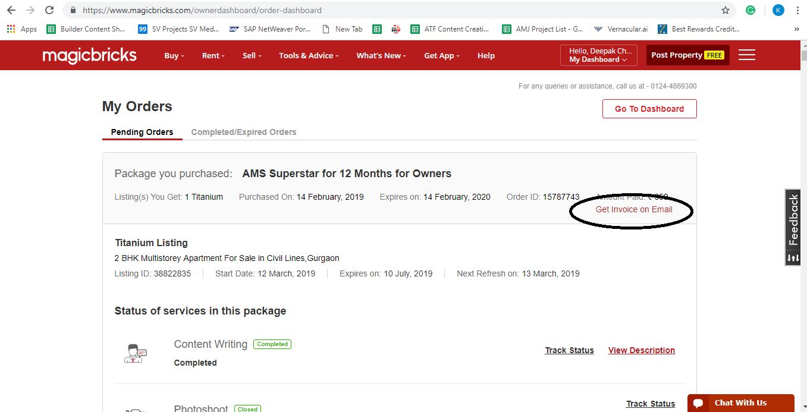The image size is (807, 412).
Task: Open the hamburger menu icon
Action: click(x=746, y=55)
